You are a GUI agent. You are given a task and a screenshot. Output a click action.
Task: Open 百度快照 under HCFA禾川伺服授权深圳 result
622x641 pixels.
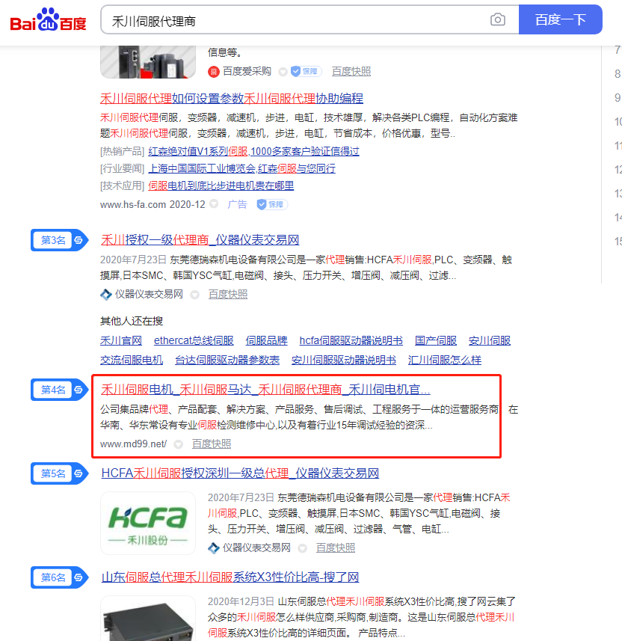(336, 548)
